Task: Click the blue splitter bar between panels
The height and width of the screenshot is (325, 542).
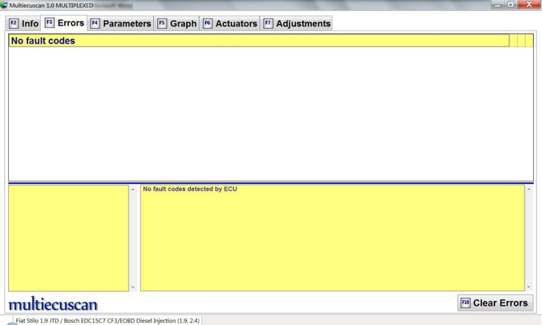Action: pyautogui.click(x=270, y=182)
